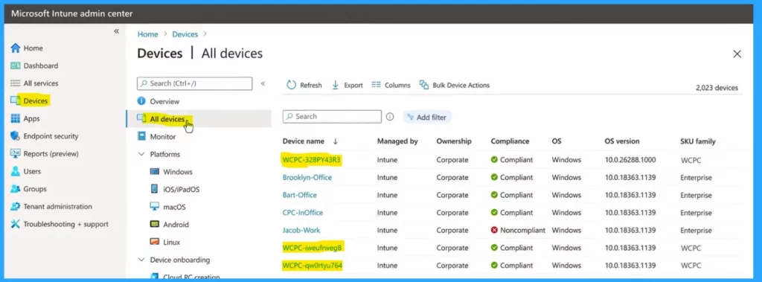The width and height of the screenshot is (762, 282).
Task: Click the Enterprise SKU for Bart-Office
Action: tap(696, 195)
